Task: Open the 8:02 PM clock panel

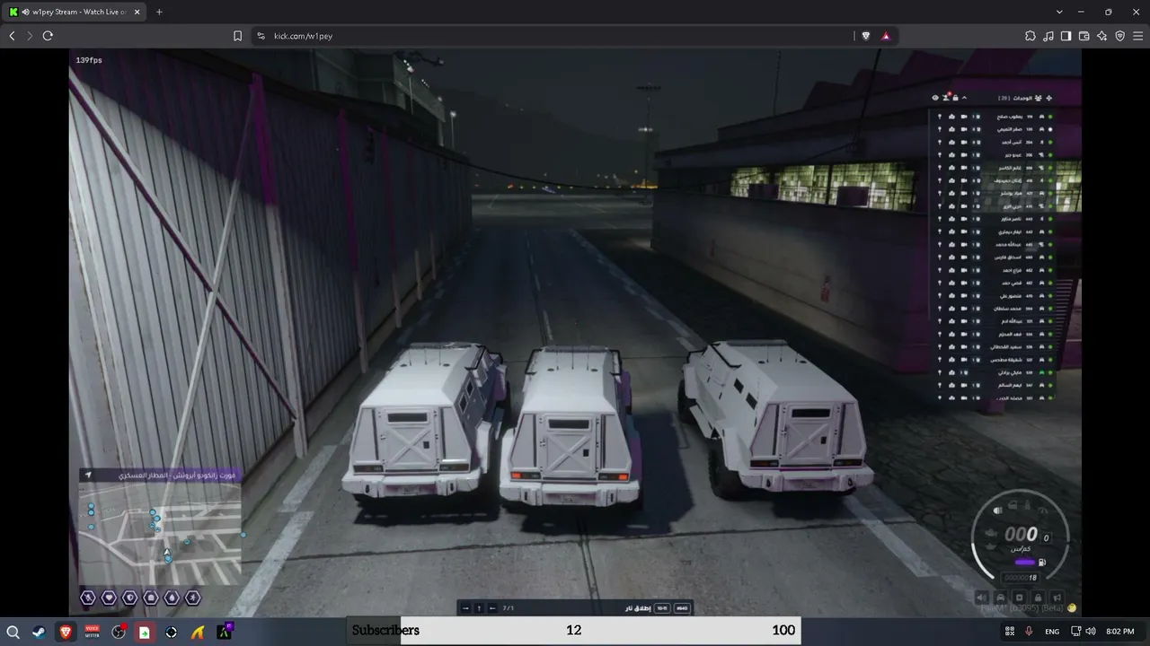Action: (1120, 632)
